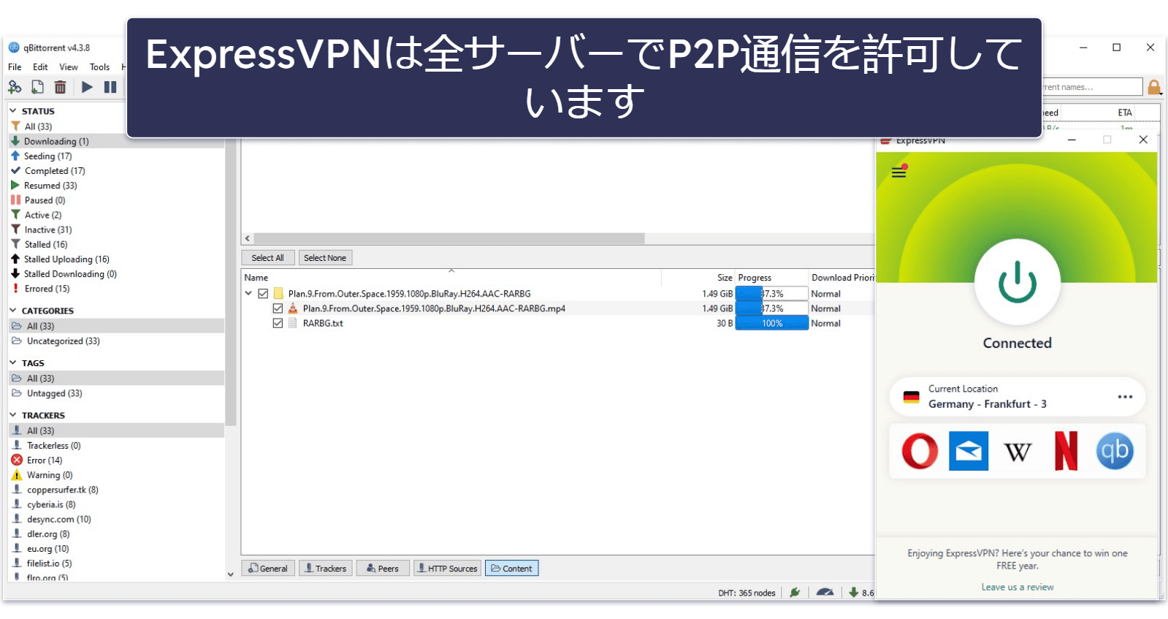Viewport: 1168px width, 619px height.
Task: Switch to the General tab
Action: coord(268,569)
